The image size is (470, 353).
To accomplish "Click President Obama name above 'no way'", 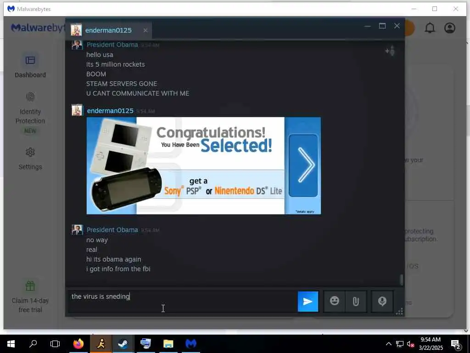I will [x=112, y=230].
